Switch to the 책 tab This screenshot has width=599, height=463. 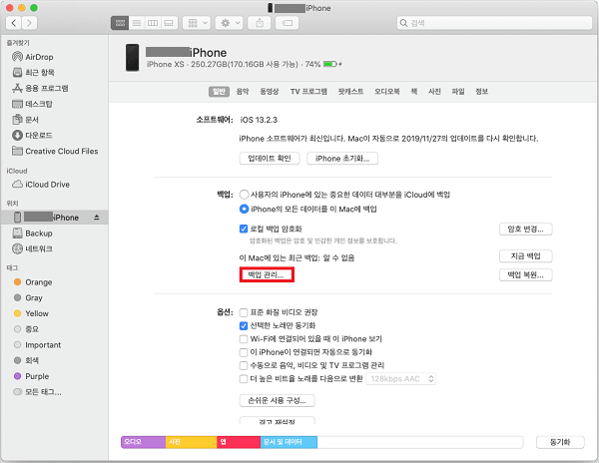click(413, 92)
